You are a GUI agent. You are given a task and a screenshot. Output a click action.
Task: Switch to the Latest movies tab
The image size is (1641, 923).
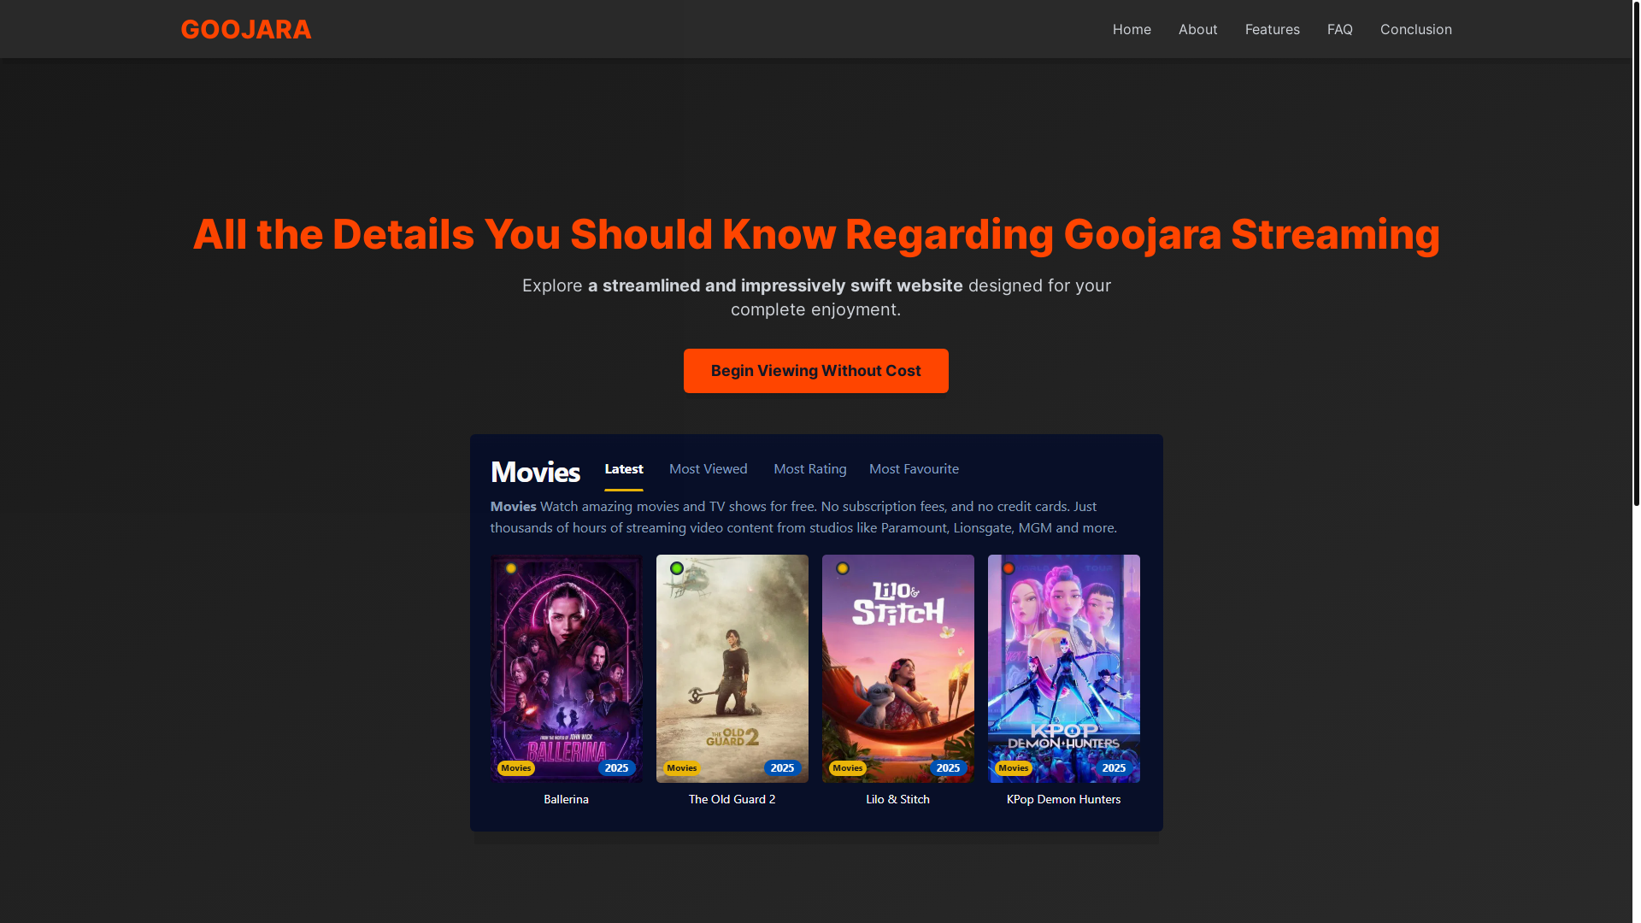click(x=624, y=469)
